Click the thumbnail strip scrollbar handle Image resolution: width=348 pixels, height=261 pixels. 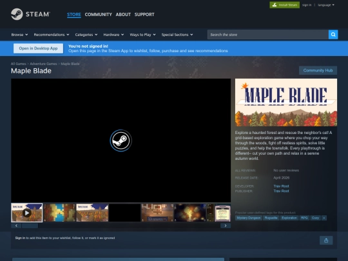click(30, 226)
